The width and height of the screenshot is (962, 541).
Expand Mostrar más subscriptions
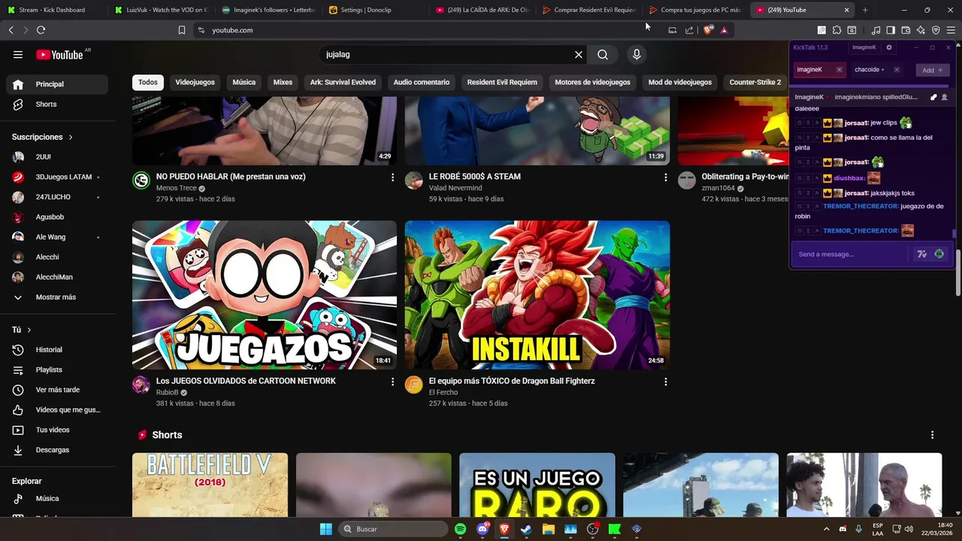click(59, 298)
